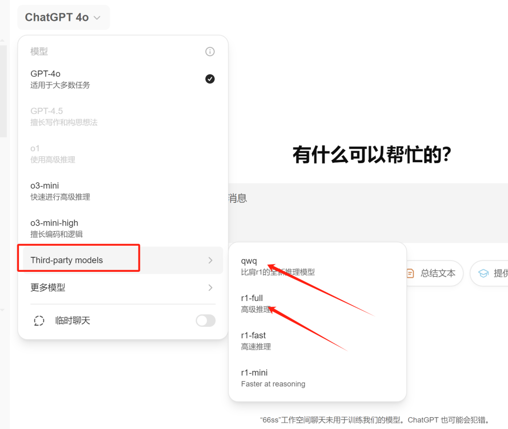Select the o3-mini model
508x429 pixels.
click(123, 191)
